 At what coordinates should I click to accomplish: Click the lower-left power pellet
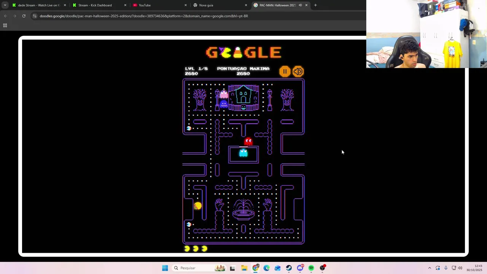click(x=189, y=225)
